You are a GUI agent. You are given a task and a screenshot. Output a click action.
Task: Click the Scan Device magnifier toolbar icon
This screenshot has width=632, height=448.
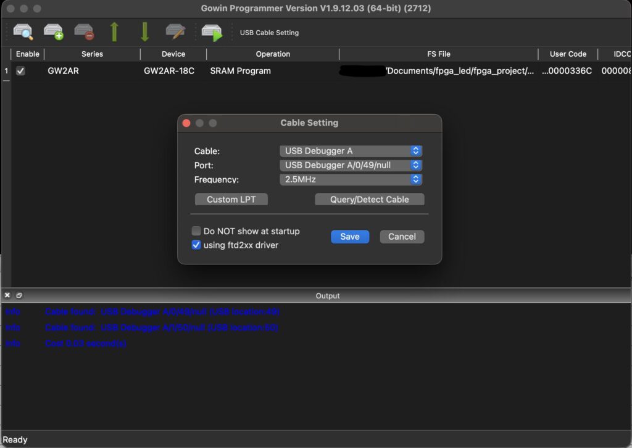pyautogui.click(x=23, y=32)
